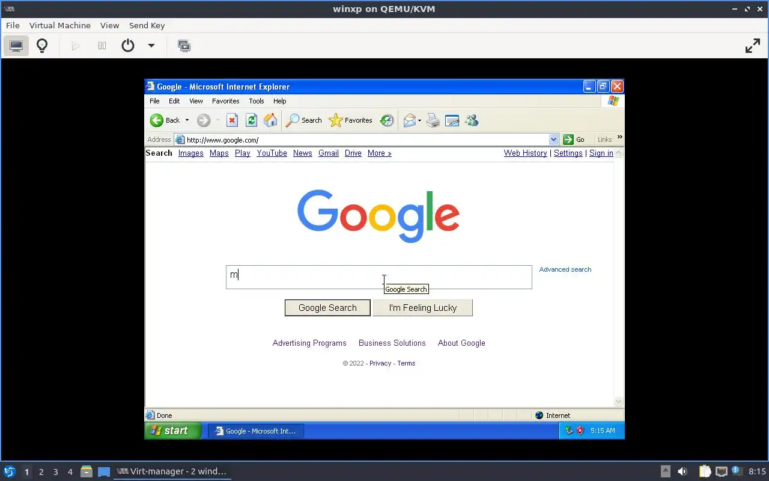
Task: Click the page scrollbar up arrow
Action: pos(619,153)
